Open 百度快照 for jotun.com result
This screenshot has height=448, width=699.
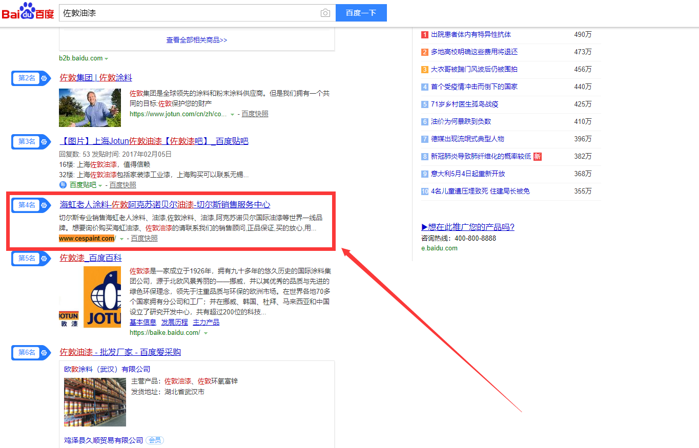tap(255, 114)
